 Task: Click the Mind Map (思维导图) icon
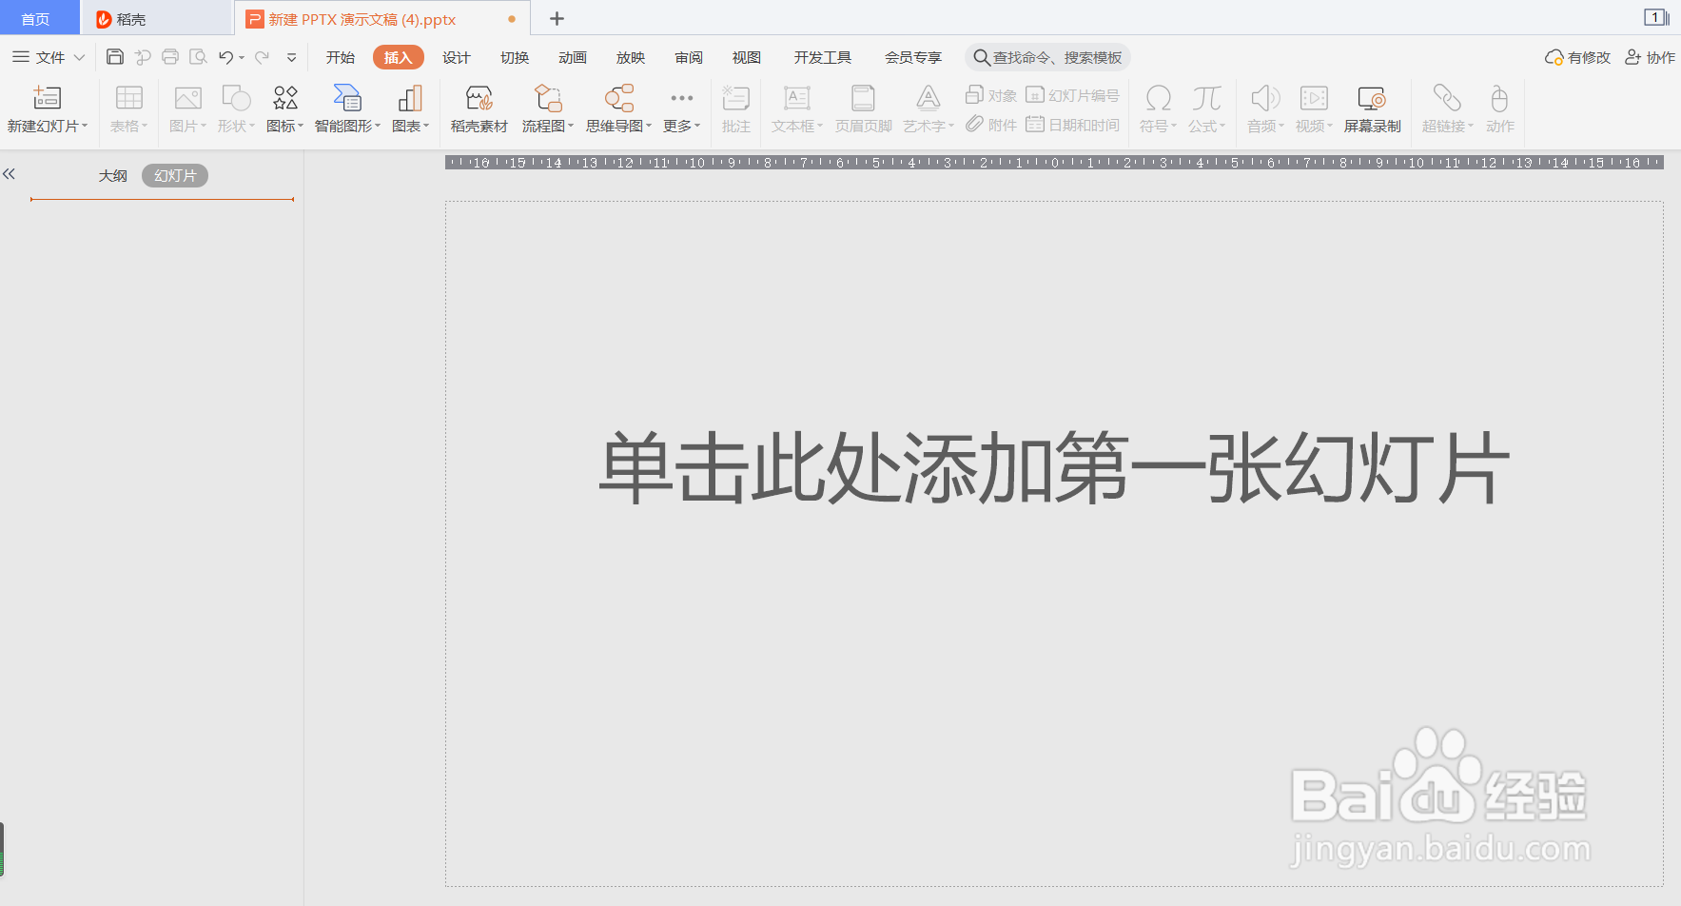[619, 97]
